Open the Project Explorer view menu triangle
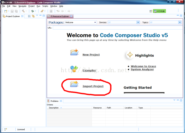This screenshot has width=185, height=133. click(x=37, y=15)
